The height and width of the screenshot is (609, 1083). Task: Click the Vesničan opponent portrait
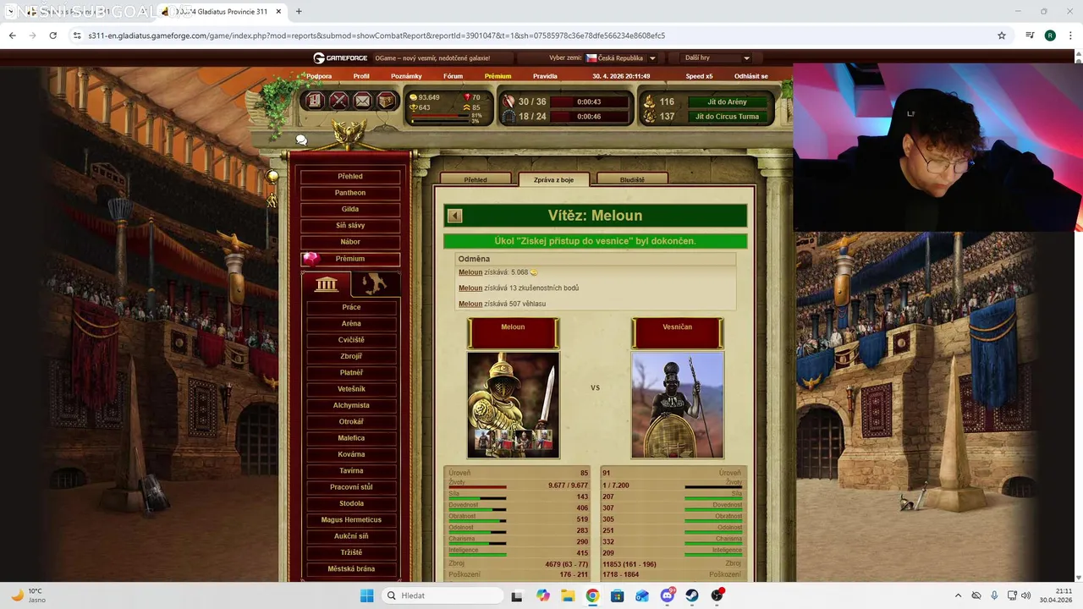click(x=678, y=405)
